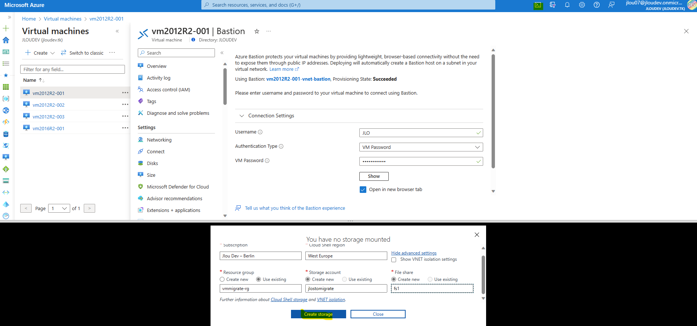697x326 pixels.
Task: Open SQL databases sidebar icon
Action: click(x=6, y=134)
